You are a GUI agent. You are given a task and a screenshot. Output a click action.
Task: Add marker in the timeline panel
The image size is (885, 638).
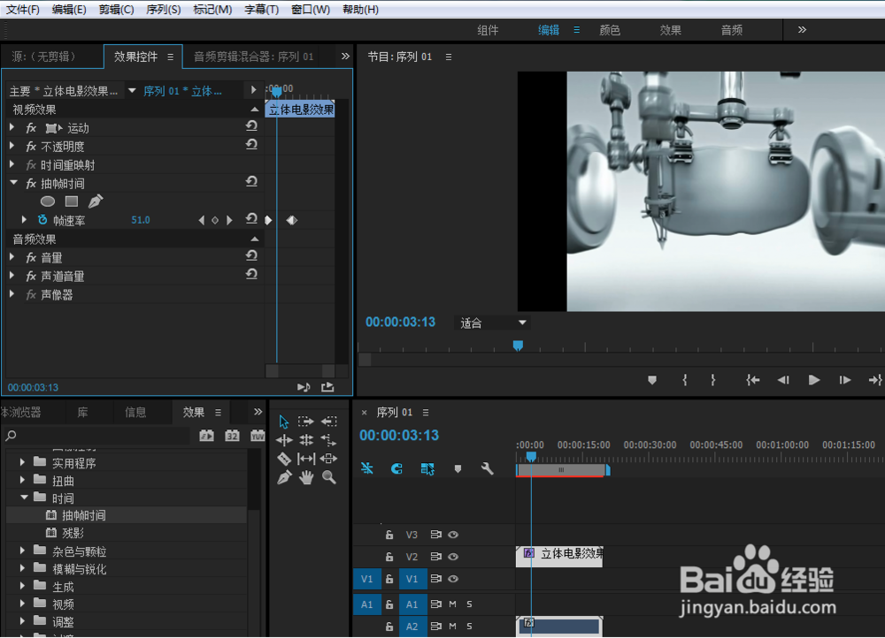click(458, 468)
